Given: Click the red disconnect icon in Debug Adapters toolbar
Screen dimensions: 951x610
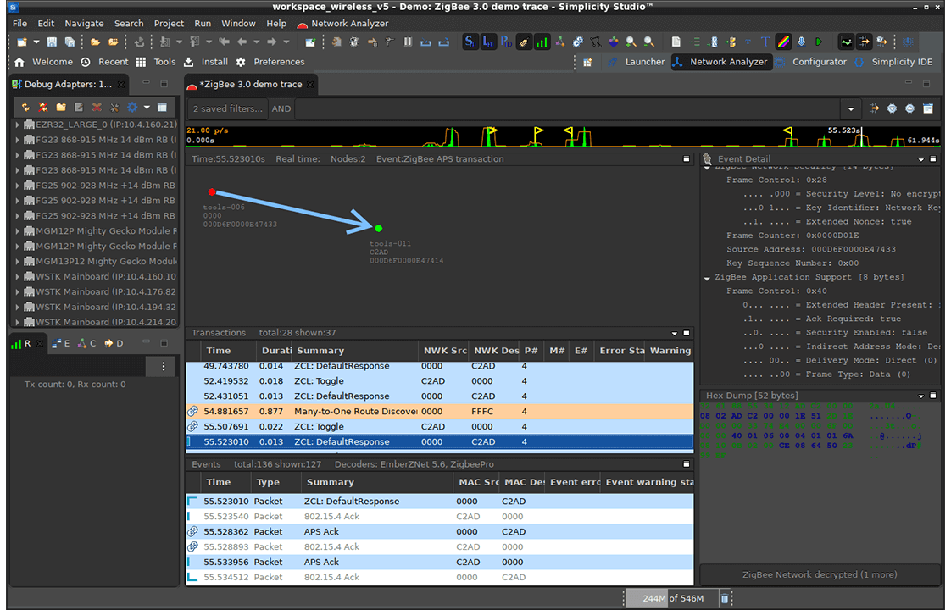Looking at the screenshot, I should pyautogui.click(x=42, y=108).
